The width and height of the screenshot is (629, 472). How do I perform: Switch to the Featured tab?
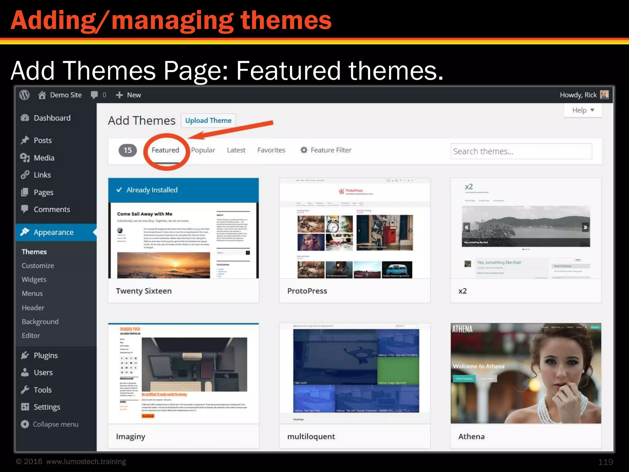[x=165, y=150]
